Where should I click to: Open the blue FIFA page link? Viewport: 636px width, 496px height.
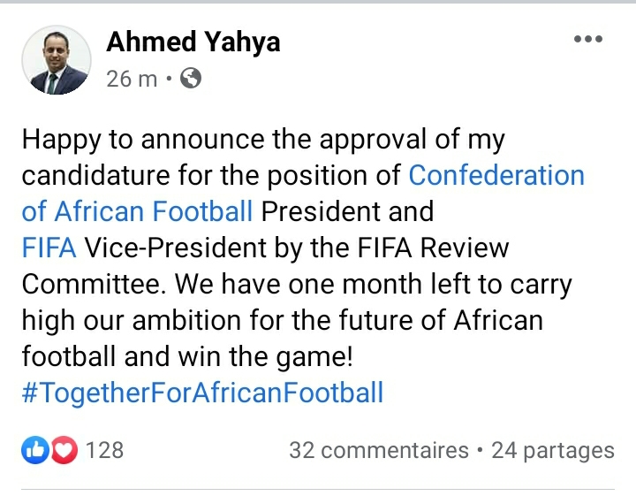click(49, 248)
